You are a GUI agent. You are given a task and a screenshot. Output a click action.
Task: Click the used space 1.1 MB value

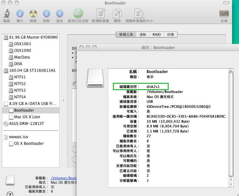pos(168,131)
